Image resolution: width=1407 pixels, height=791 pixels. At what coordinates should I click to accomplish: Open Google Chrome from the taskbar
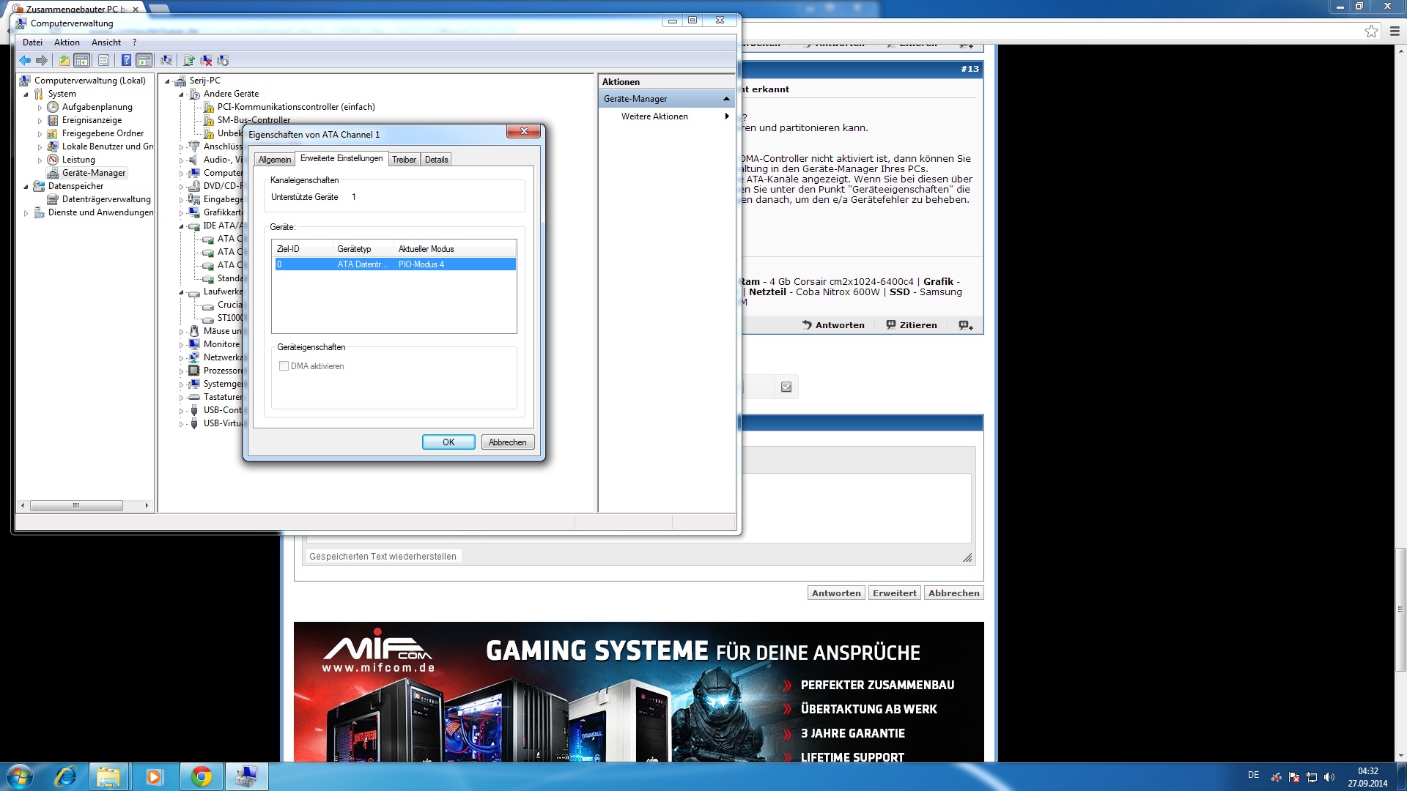[x=201, y=776]
